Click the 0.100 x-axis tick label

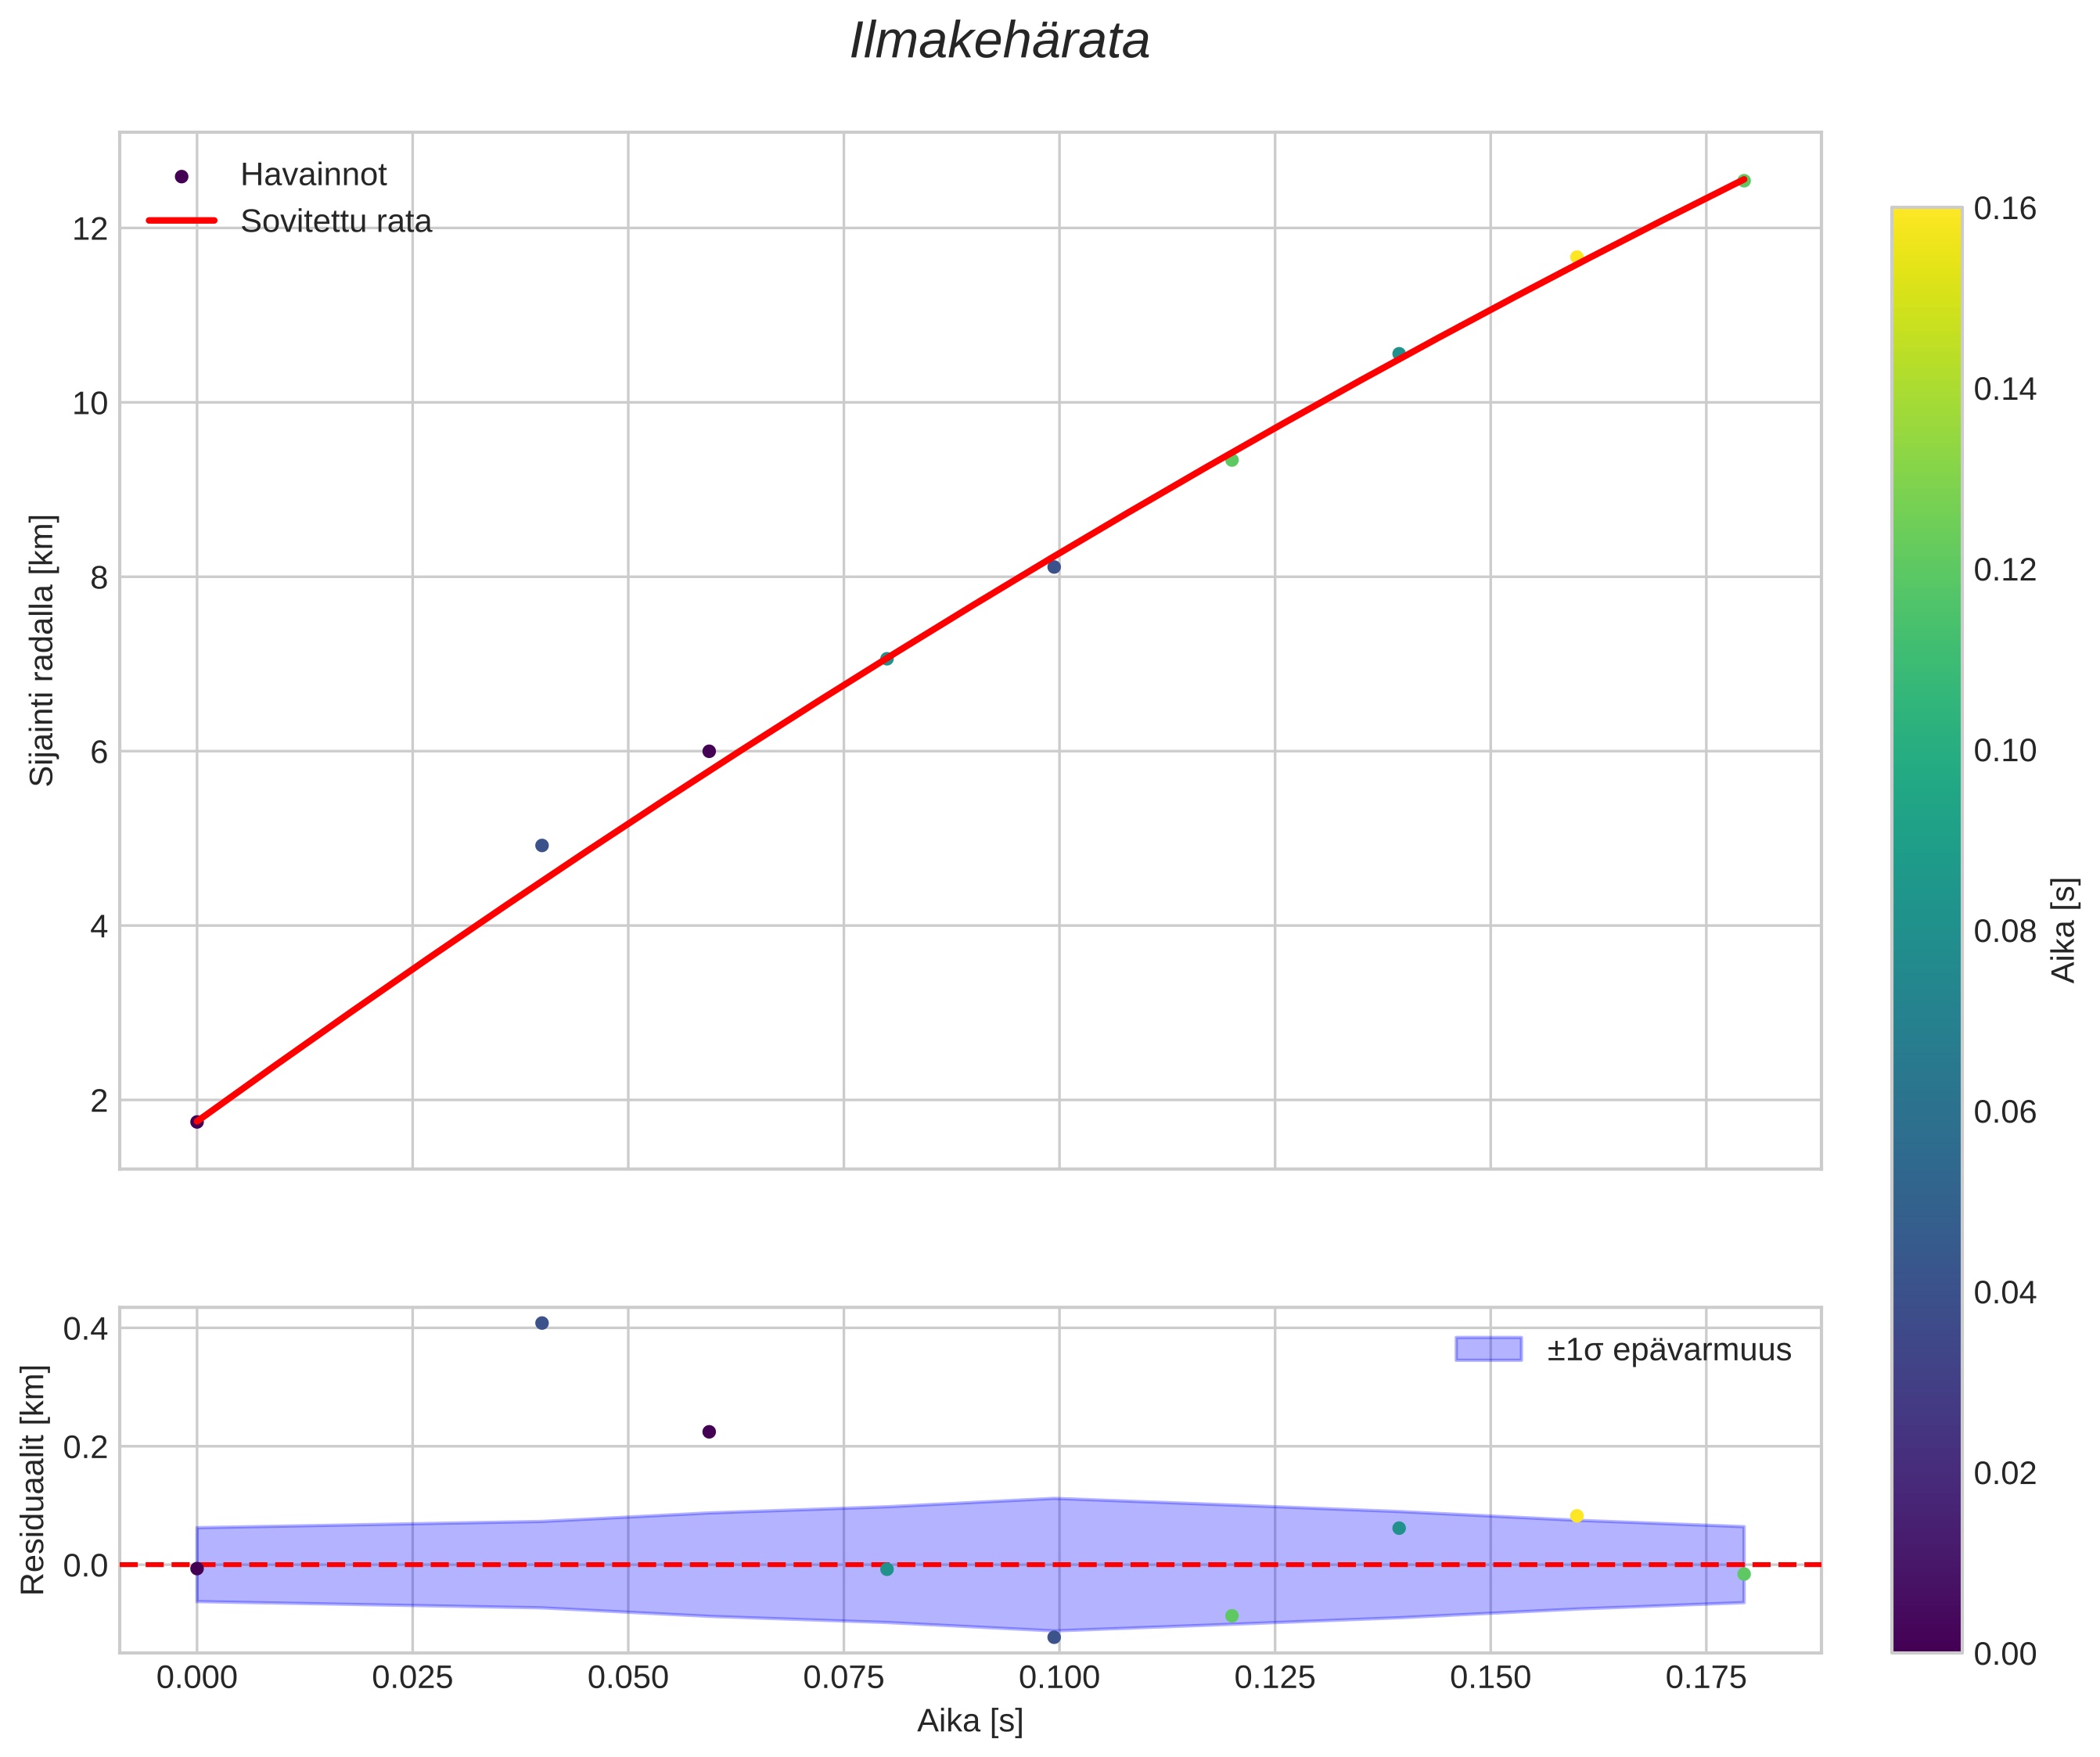pyautogui.click(x=1059, y=1679)
